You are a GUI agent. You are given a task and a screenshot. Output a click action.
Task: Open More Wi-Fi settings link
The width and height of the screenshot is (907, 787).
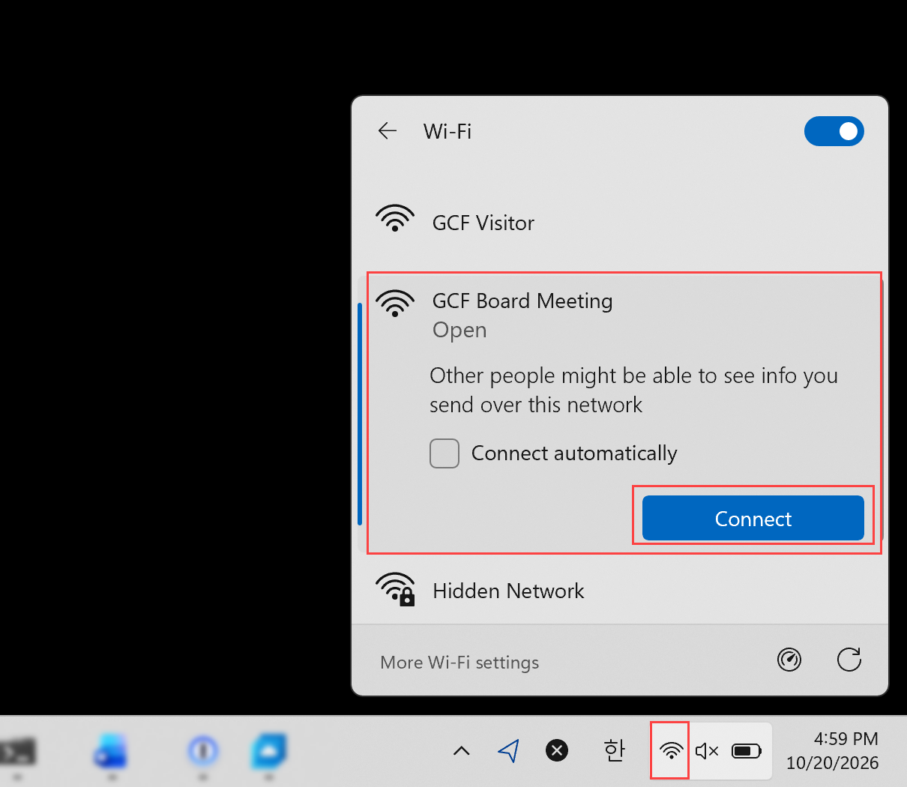click(x=459, y=663)
